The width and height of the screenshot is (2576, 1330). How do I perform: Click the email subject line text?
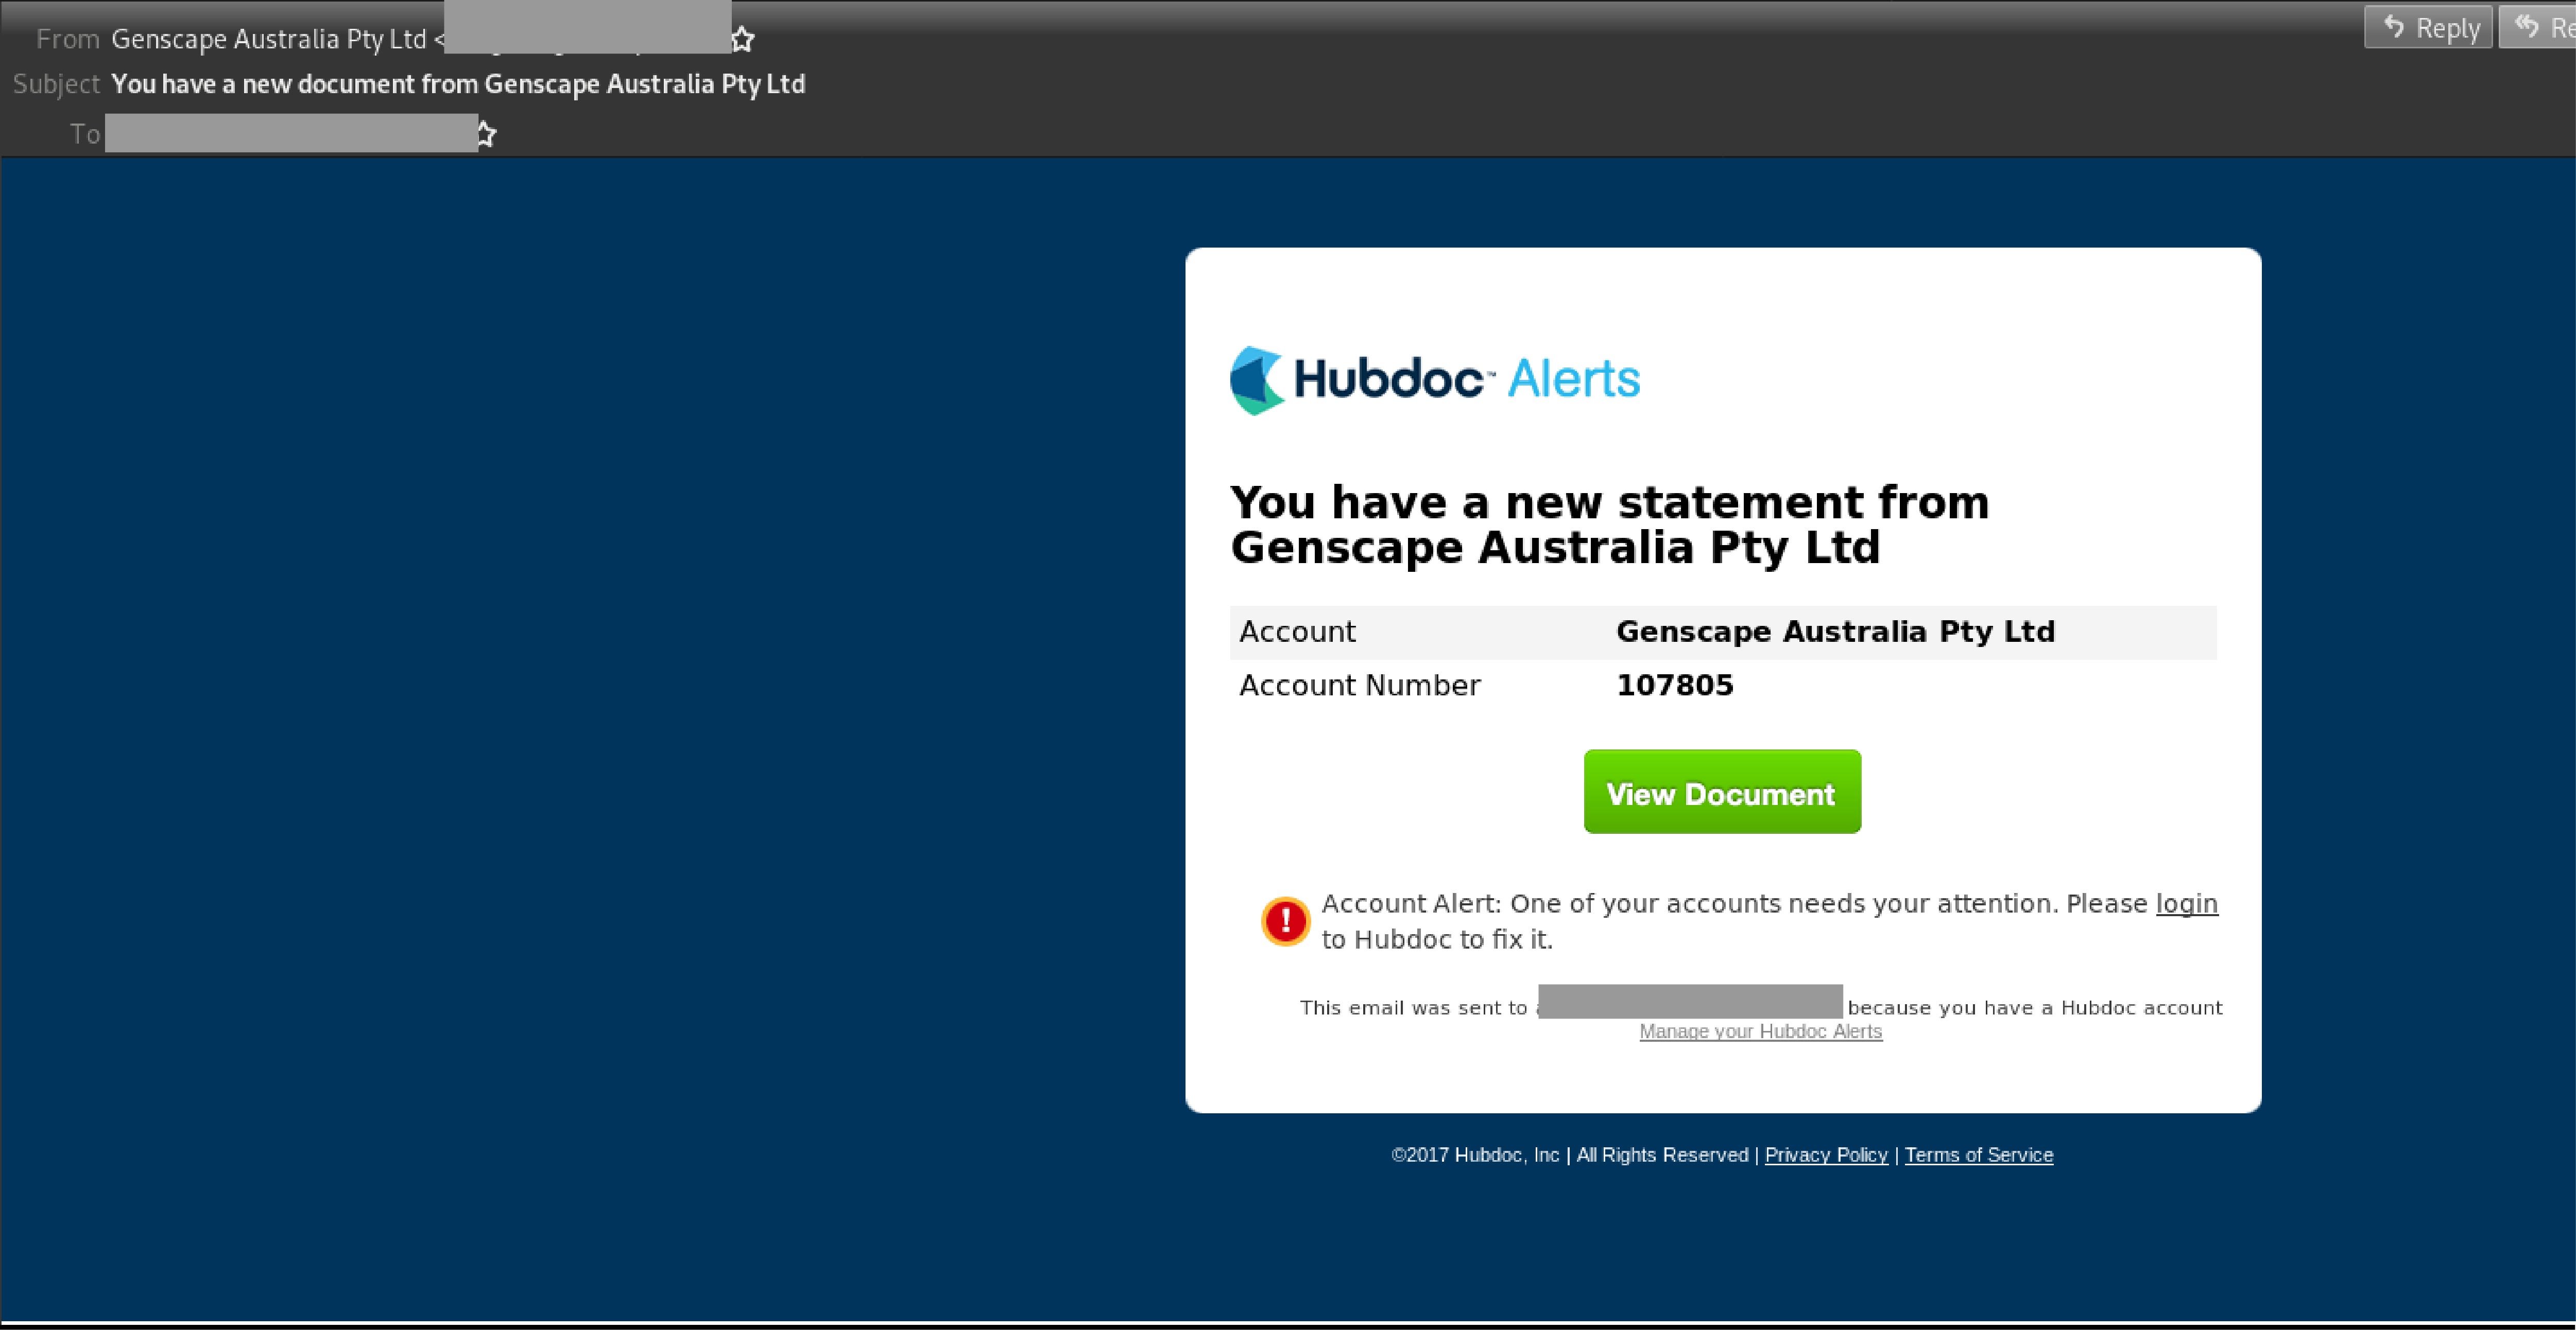tap(458, 84)
